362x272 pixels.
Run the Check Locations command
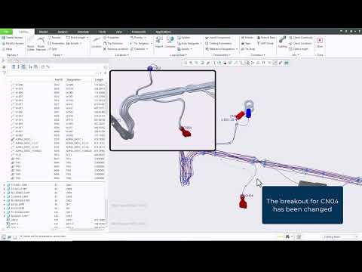pyautogui.click(x=300, y=43)
